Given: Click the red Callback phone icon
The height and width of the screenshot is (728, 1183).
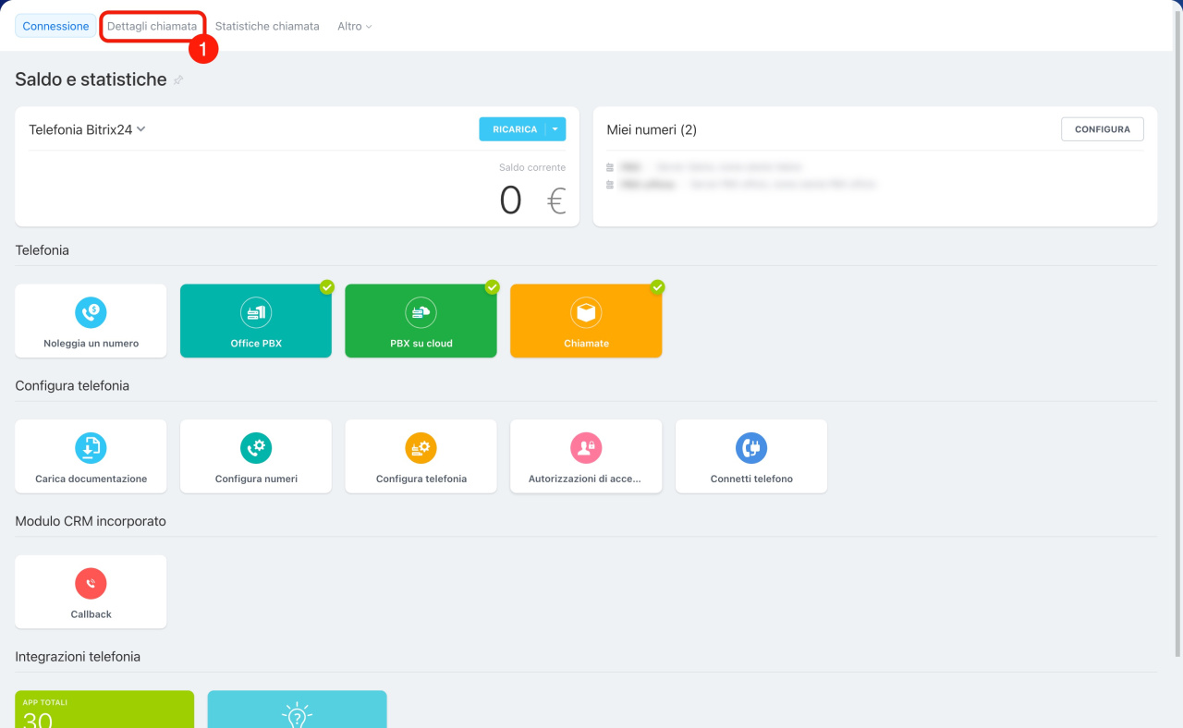Looking at the screenshot, I should coord(91,584).
